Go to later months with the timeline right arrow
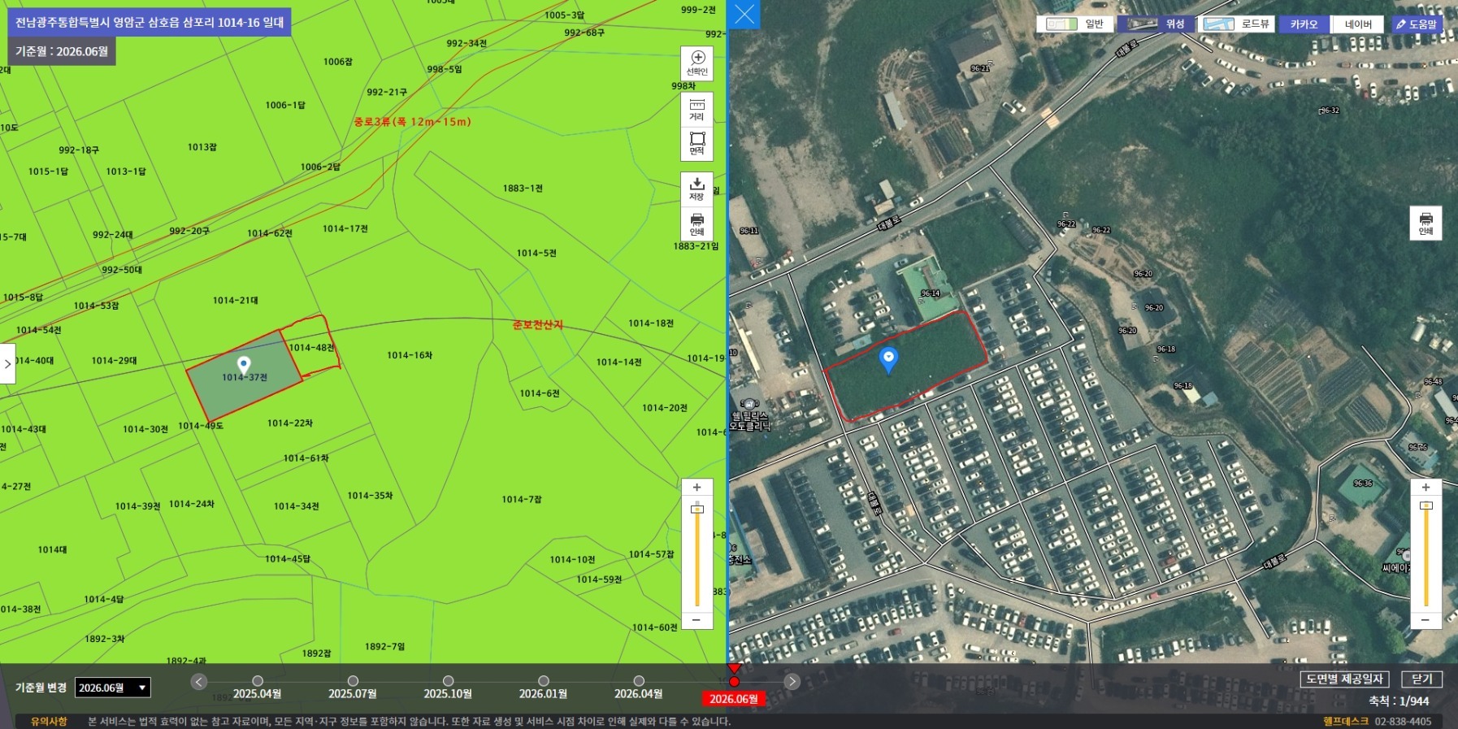 point(792,682)
